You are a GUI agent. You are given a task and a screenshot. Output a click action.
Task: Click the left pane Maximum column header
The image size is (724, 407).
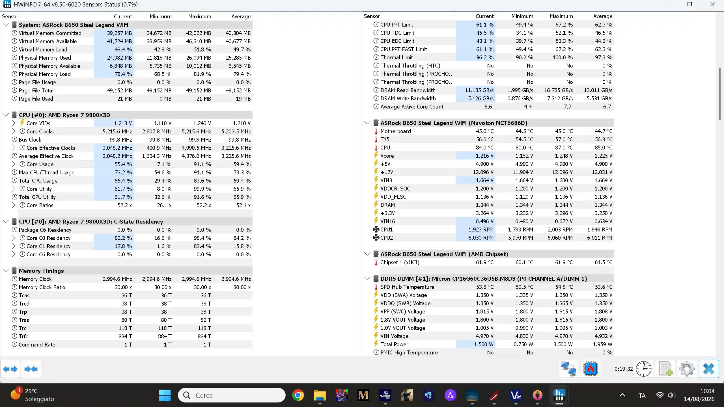193,16
